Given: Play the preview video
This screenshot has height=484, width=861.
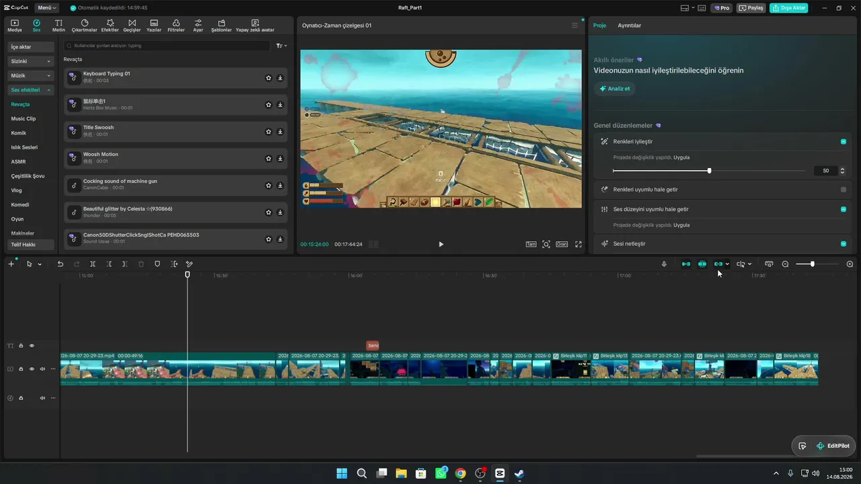Looking at the screenshot, I should pos(441,244).
